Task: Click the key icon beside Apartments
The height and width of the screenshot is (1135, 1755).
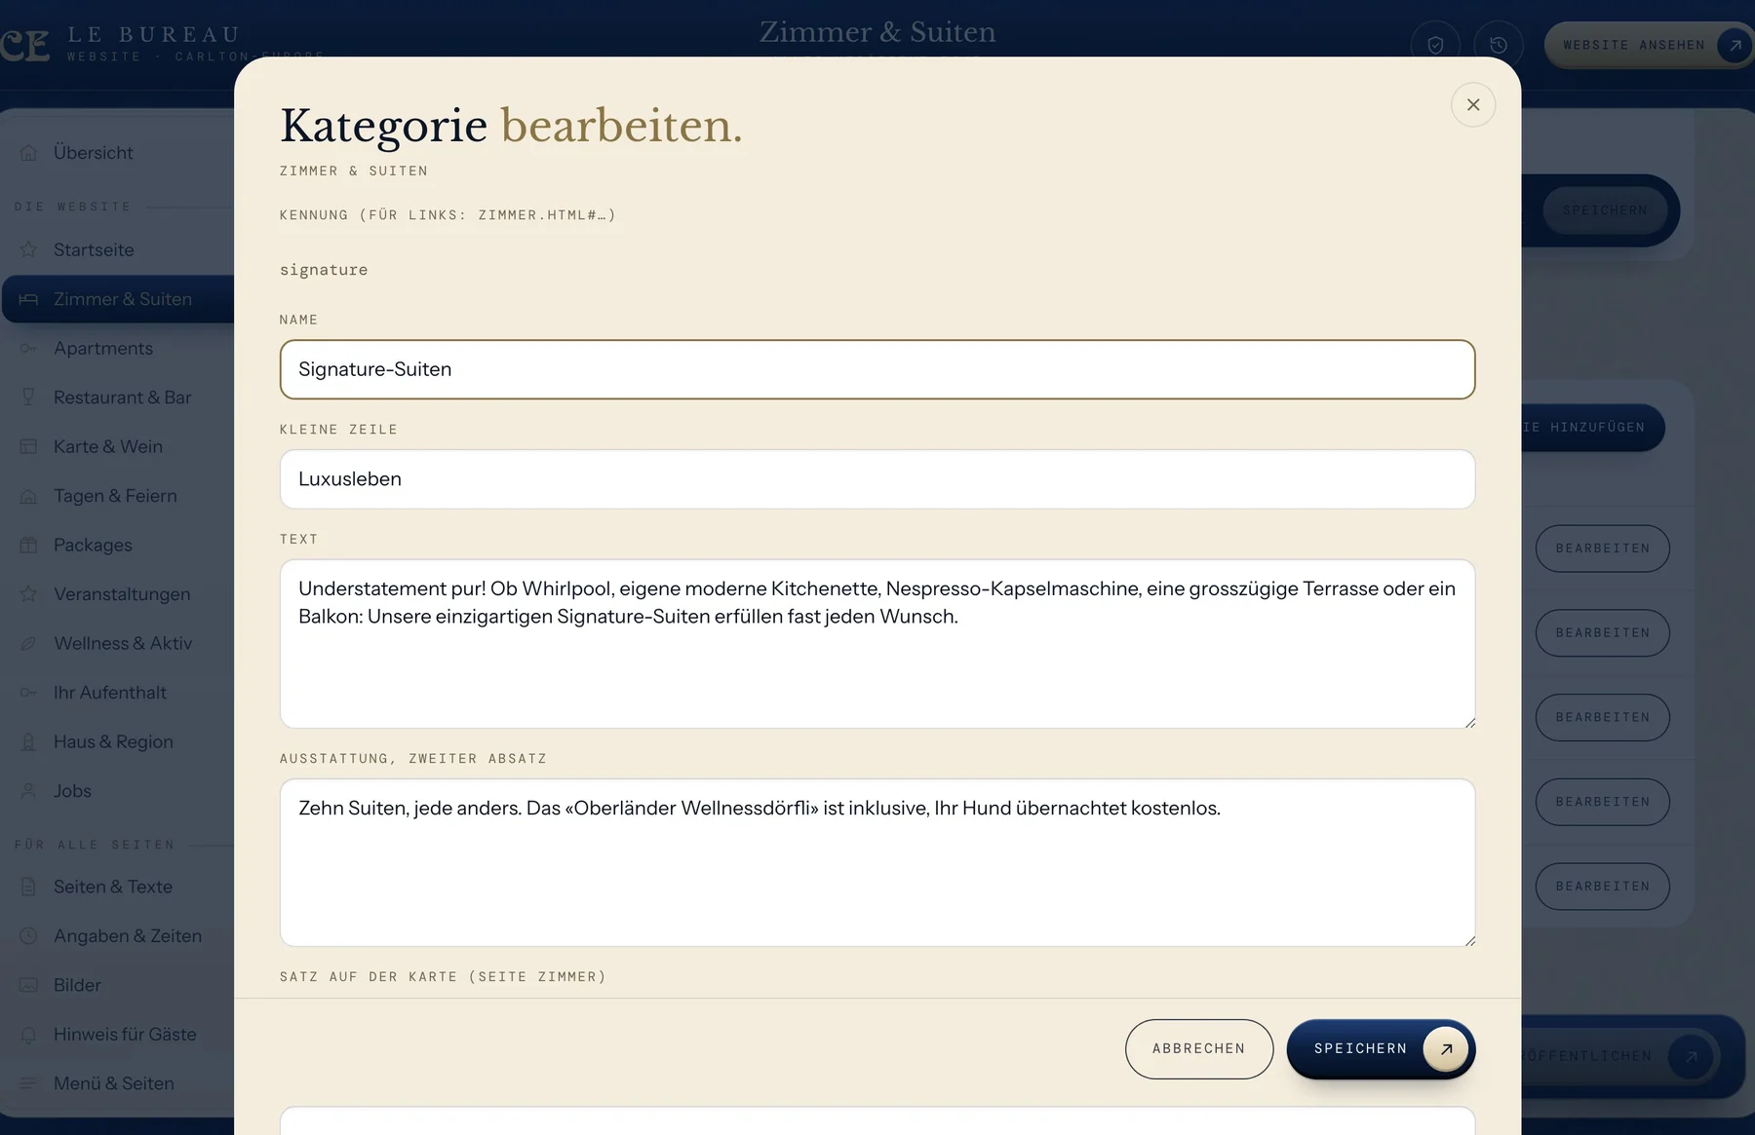Action: click(x=29, y=349)
